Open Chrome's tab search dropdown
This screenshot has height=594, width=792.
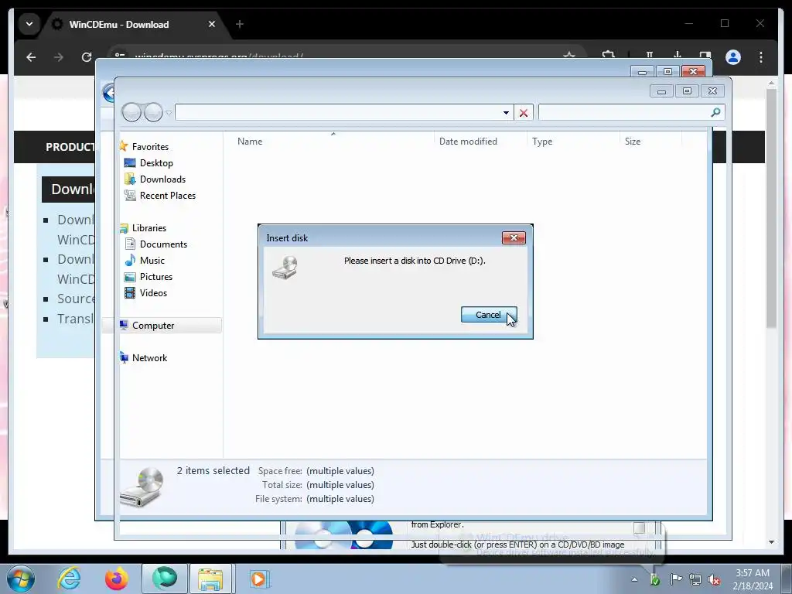pos(29,24)
